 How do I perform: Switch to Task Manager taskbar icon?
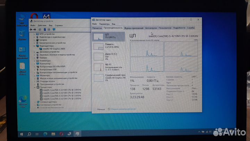coord(77,134)
